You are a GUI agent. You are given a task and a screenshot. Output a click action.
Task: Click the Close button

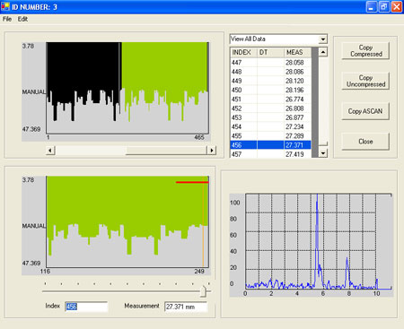(x=365, y=142)
